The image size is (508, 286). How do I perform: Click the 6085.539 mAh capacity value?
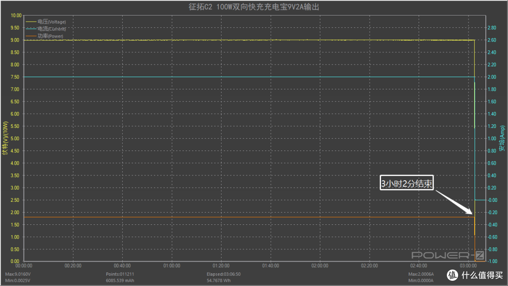pos(120,280)
